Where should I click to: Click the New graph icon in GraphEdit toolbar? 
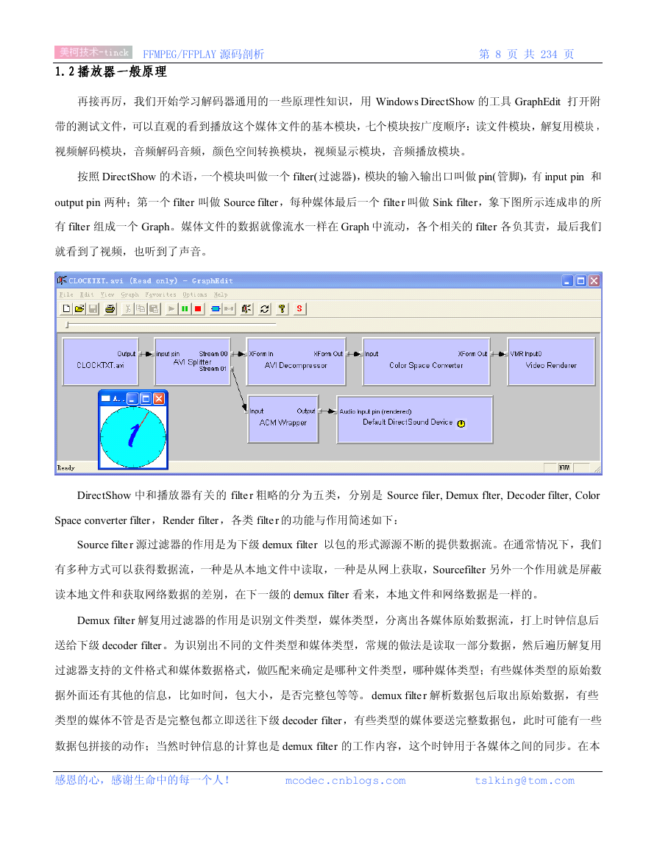(66, 309)
